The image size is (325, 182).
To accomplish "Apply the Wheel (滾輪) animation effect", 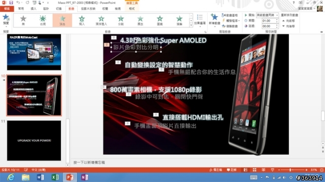I will pyautogui.click(x=179, y=20).
